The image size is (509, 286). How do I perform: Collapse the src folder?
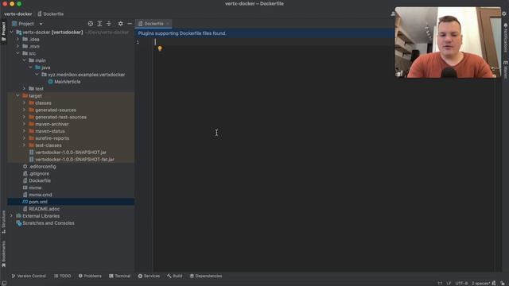coord(17,53)
